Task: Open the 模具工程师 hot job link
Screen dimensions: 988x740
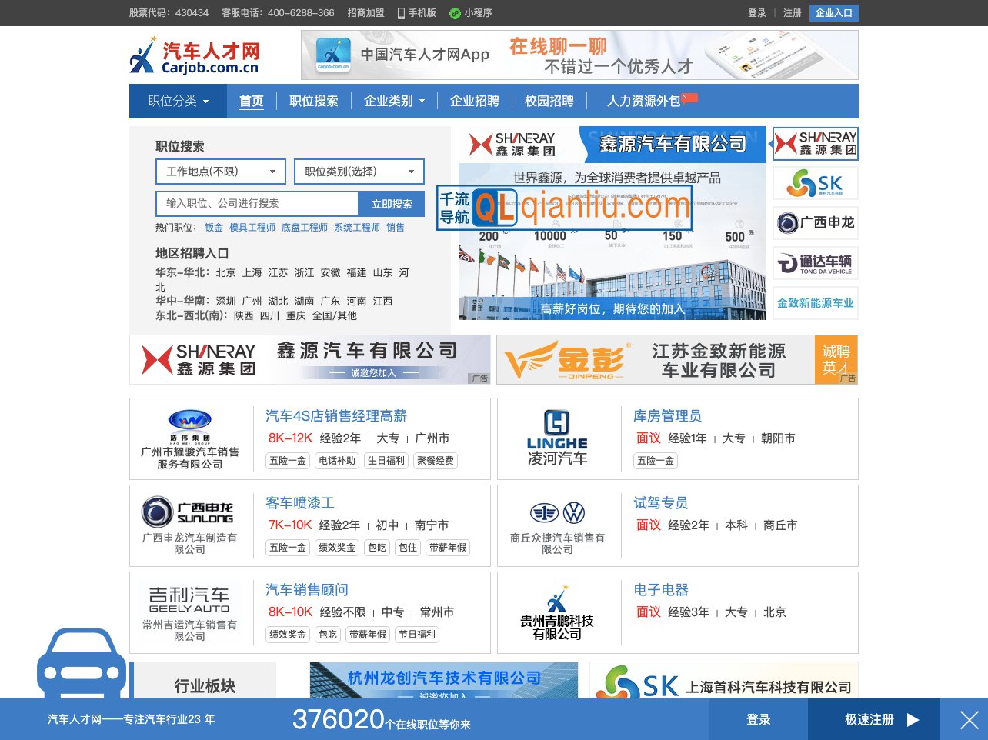Action: pos(252,227)
